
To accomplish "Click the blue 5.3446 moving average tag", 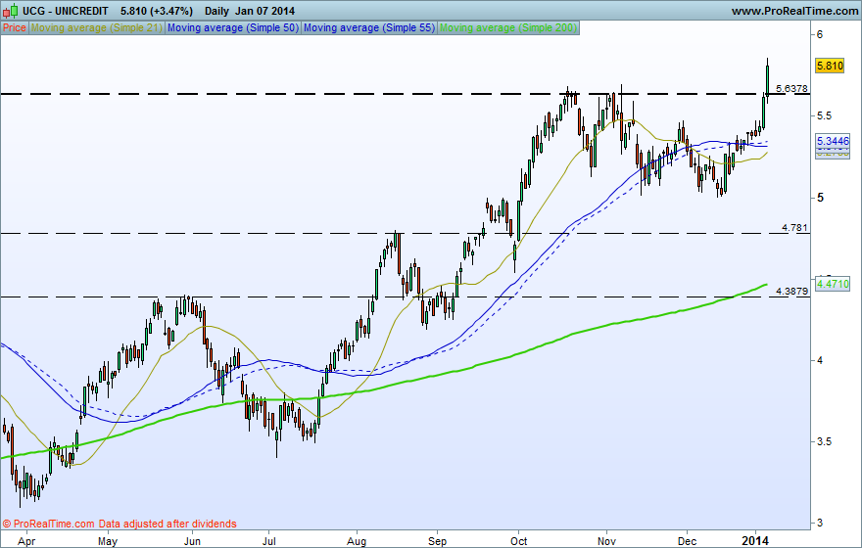I will (833, 141).
